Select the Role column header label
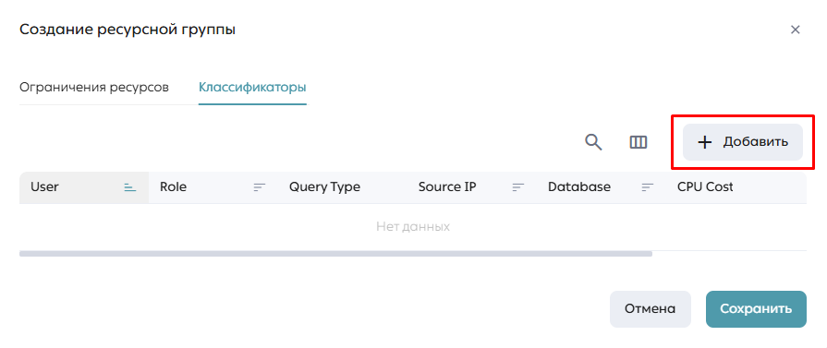The image size is (827, 348). click(174, 186)
